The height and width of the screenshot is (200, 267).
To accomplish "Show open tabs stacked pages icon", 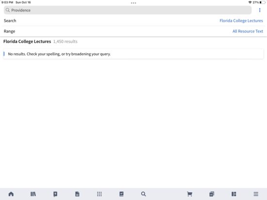I will 212,194.
